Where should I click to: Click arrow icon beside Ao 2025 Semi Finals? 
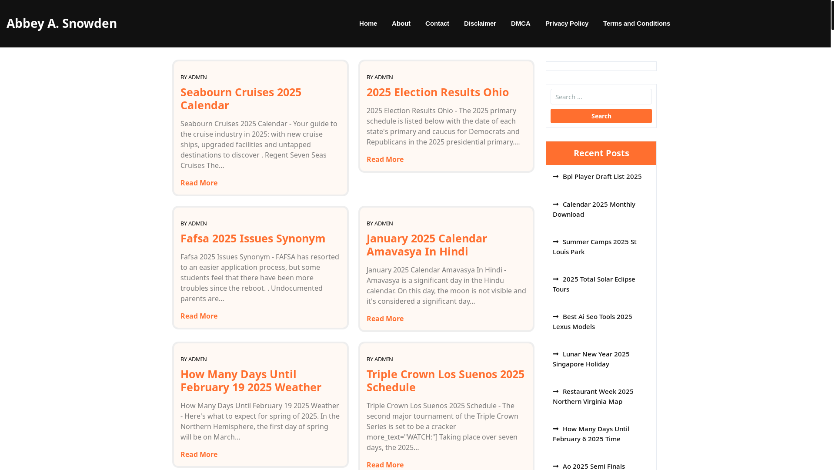click(x=555, y=466)
